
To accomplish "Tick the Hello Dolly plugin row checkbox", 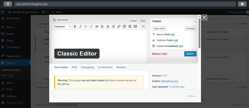I will coord(40,57).
